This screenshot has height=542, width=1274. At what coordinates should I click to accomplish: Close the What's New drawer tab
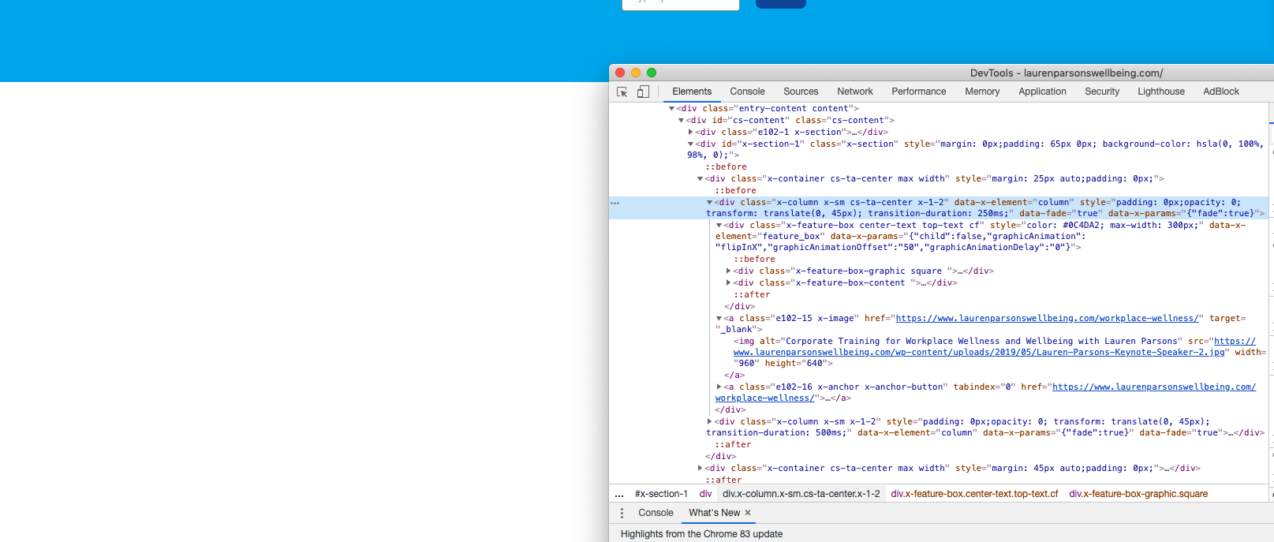pos(748,513)
